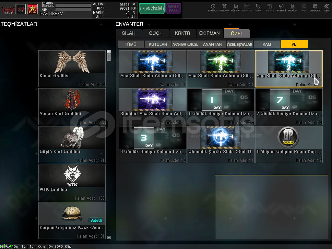Select the yellow Vb sub-tab
The height and width of the screenshot is (249, 332).
pyautogui.click(x=294, y=44)
